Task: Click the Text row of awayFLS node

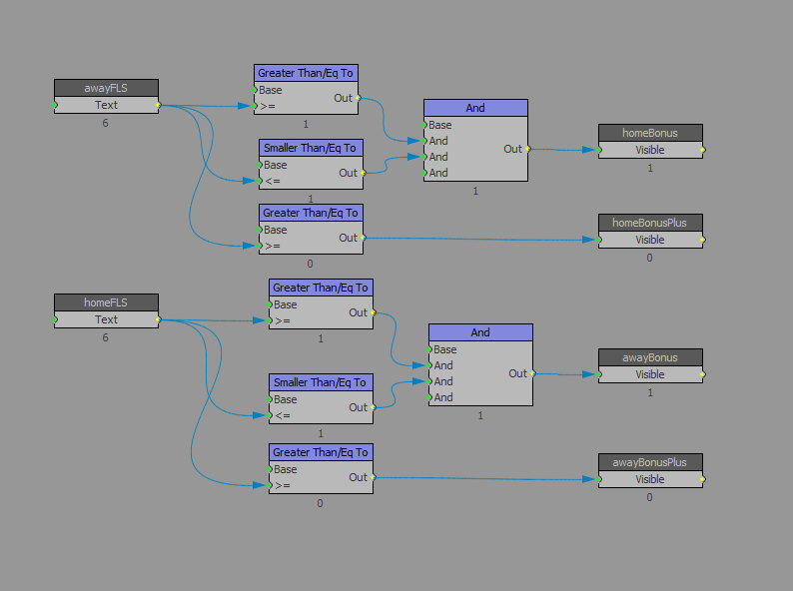Action: click(x=106, y=105)
